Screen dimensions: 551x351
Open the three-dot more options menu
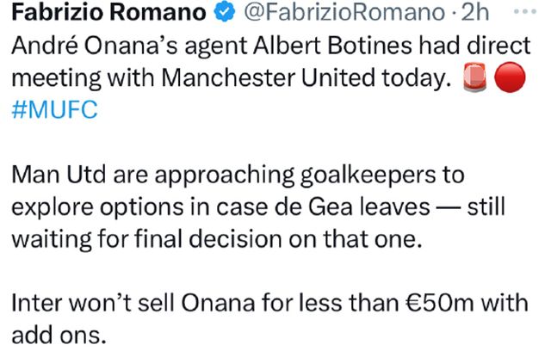coord(524,11)
